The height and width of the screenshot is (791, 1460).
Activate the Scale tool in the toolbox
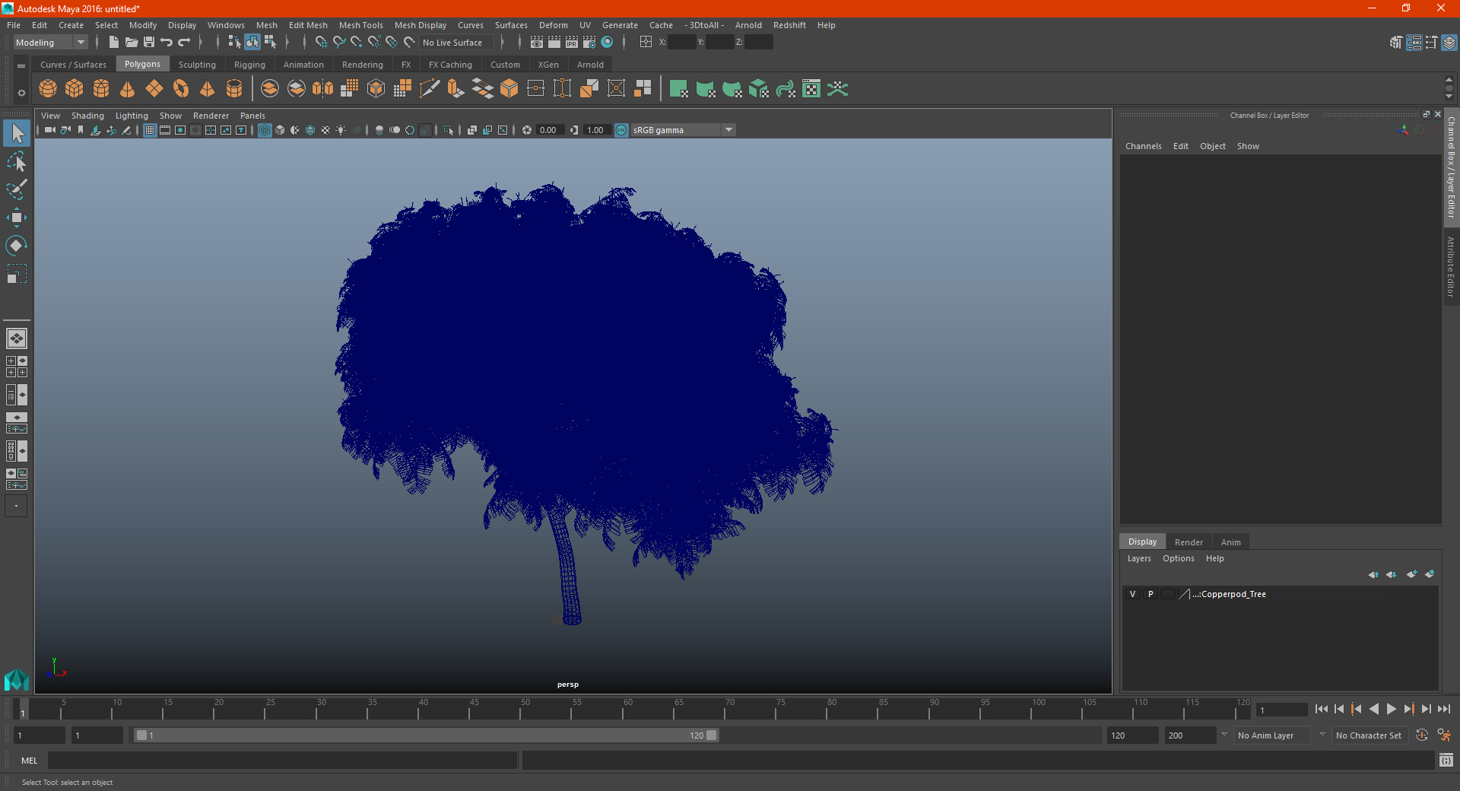point(17,274)
